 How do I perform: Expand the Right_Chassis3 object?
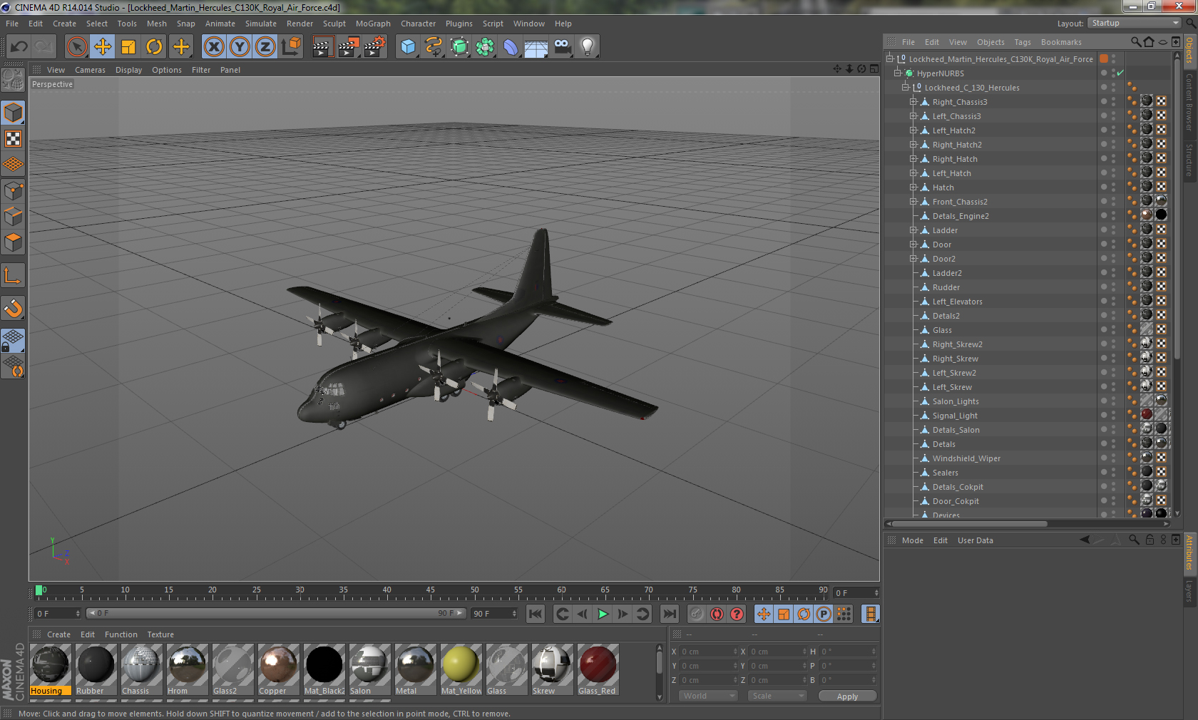pos(913,101)
